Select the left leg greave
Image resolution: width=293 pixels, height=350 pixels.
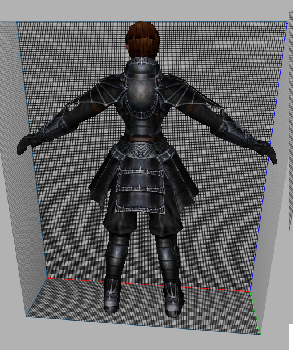tap(116, 256)
